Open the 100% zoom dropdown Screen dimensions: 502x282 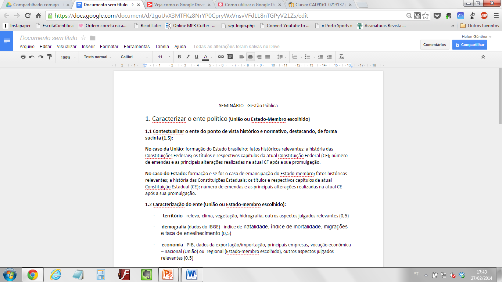coord(68,57)
